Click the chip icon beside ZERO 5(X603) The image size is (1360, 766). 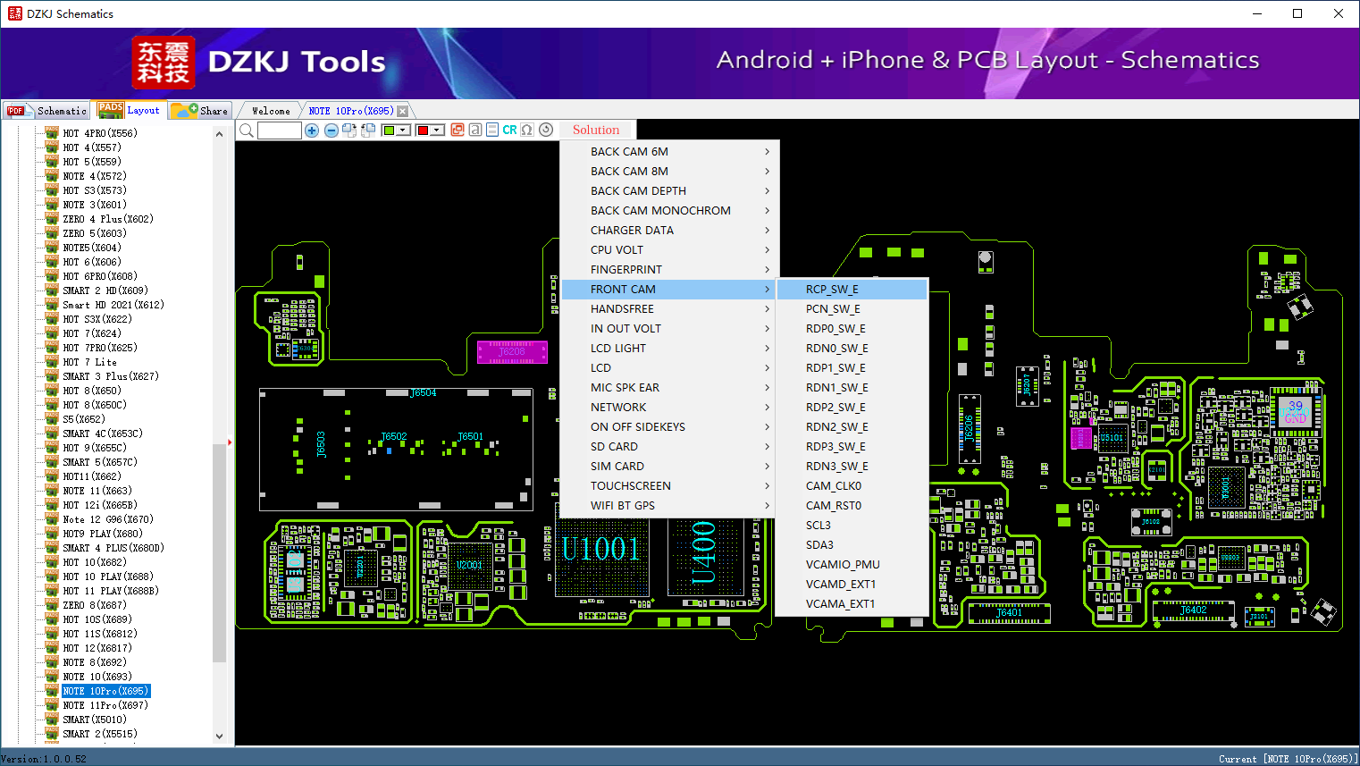pyautogui.click(x=52, y=233)
